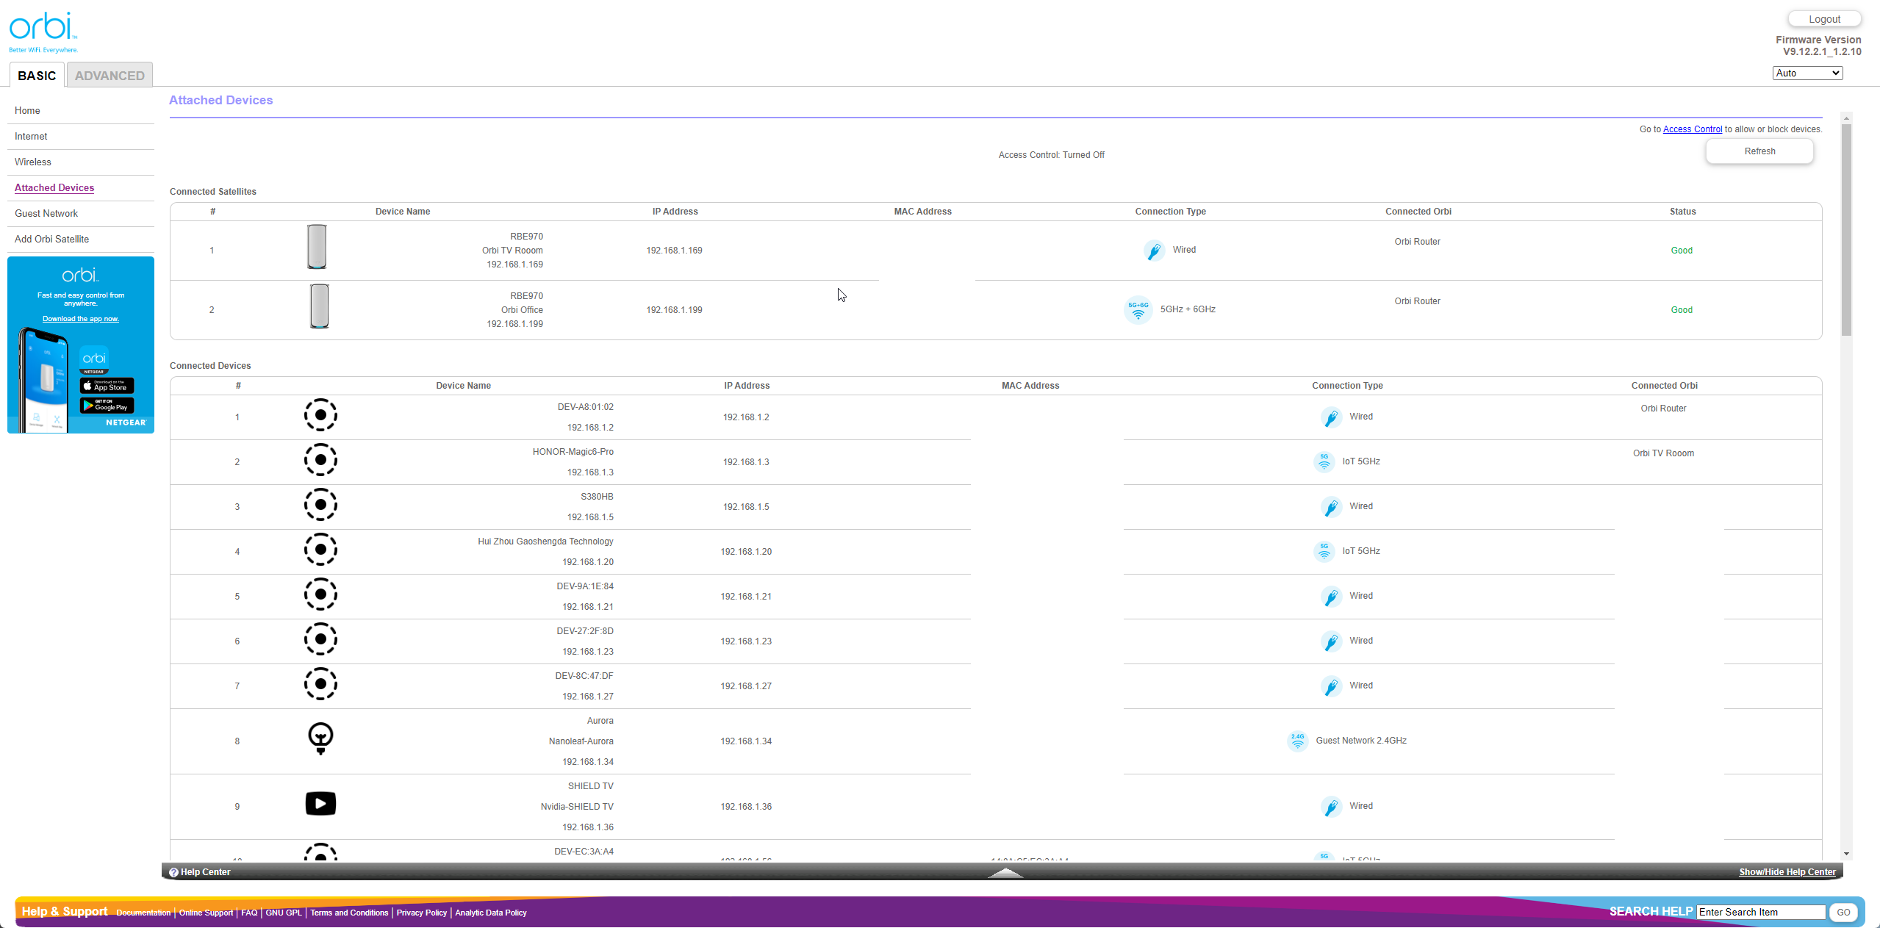This screenshot has width=1880, height=928.
Task: Click the Orbi Office satellite image
Action: [x=319, y=306]
